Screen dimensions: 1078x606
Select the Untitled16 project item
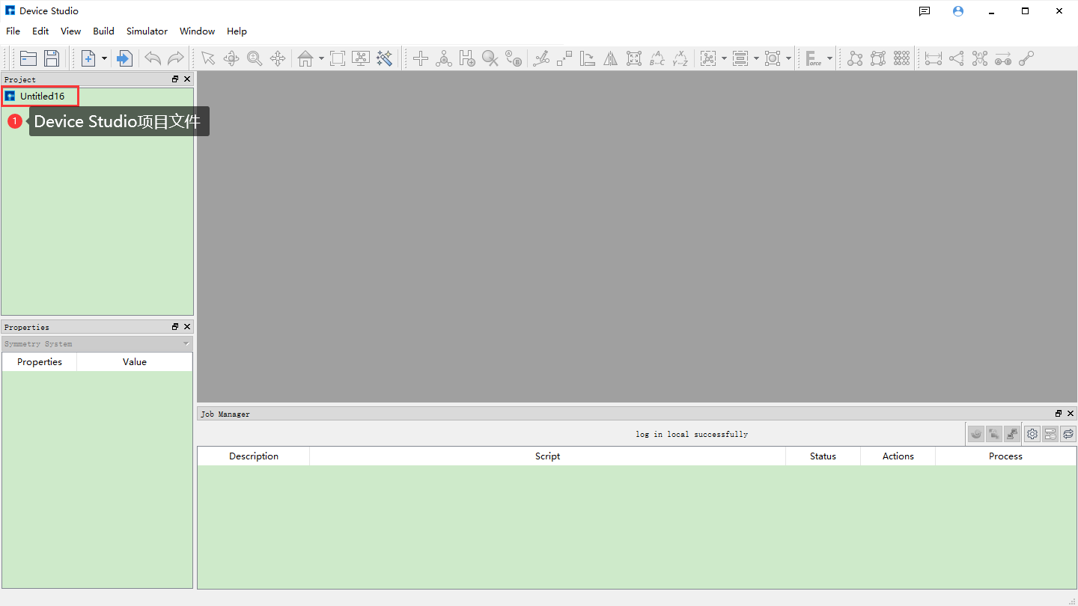point(42,97)
